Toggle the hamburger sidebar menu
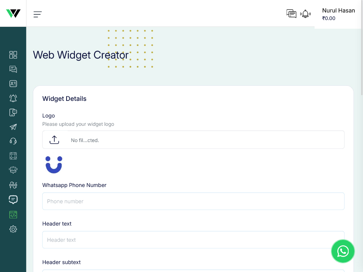The image size is (363, 272). pos(37,14)
